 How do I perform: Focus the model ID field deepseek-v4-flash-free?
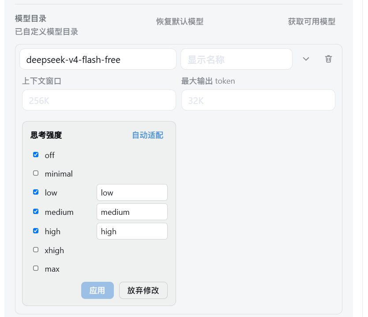pos(98,59)
